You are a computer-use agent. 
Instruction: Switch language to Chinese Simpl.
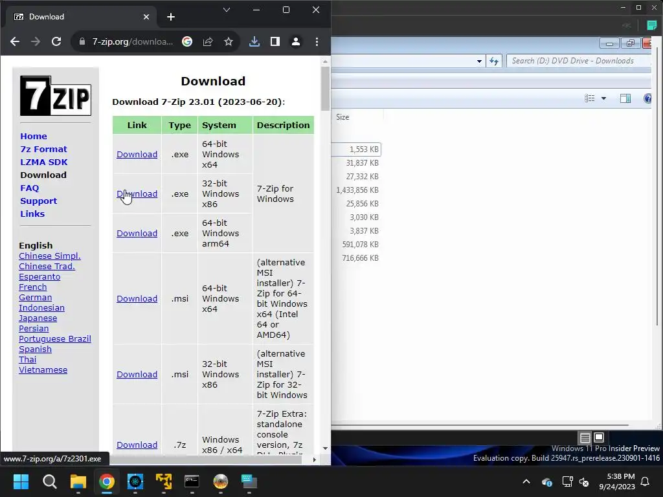(49, 256)
